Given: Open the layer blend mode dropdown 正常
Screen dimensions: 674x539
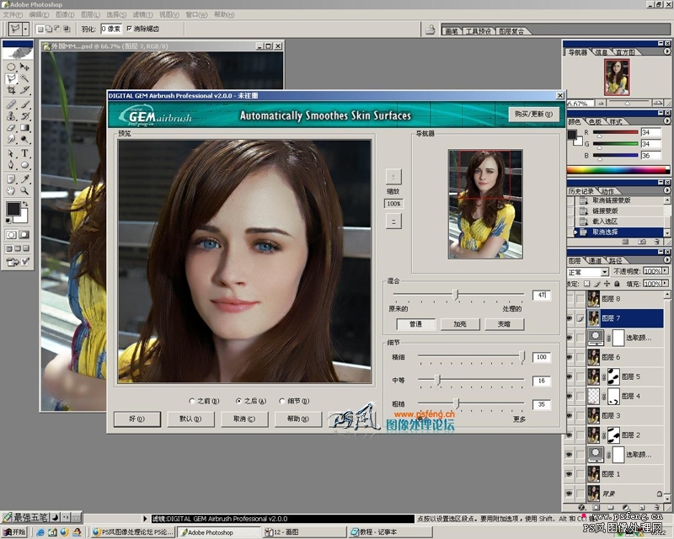Looking at the screenshot, I should click(x=588, y=272).
